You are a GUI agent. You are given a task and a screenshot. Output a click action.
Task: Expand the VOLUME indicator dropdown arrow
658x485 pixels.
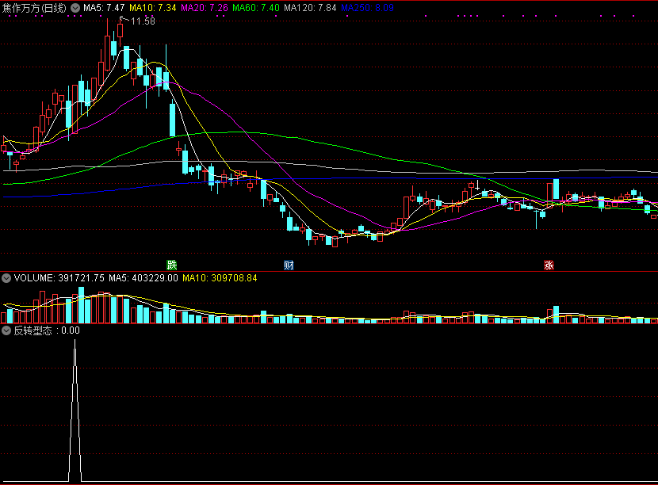6,278
